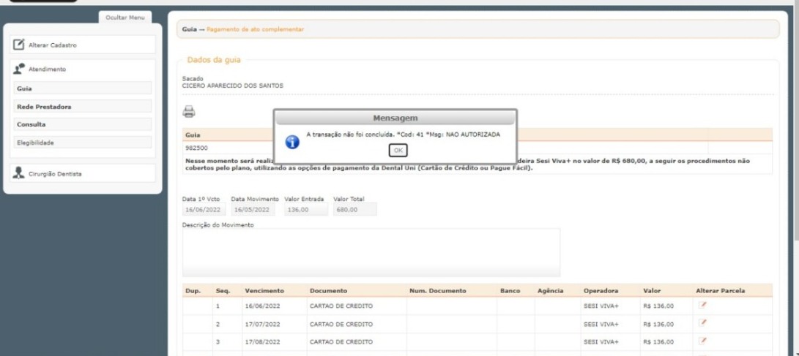The image size is (799, 356).
Task: Click the Alterar Cadastro edit icon
Action: pos(20,45)
